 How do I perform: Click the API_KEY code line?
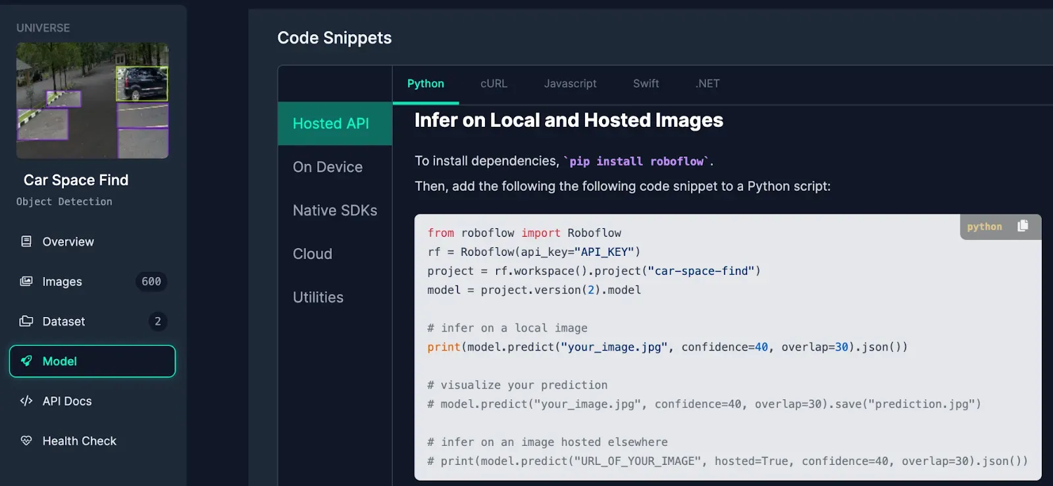click(x=534, y=252)
